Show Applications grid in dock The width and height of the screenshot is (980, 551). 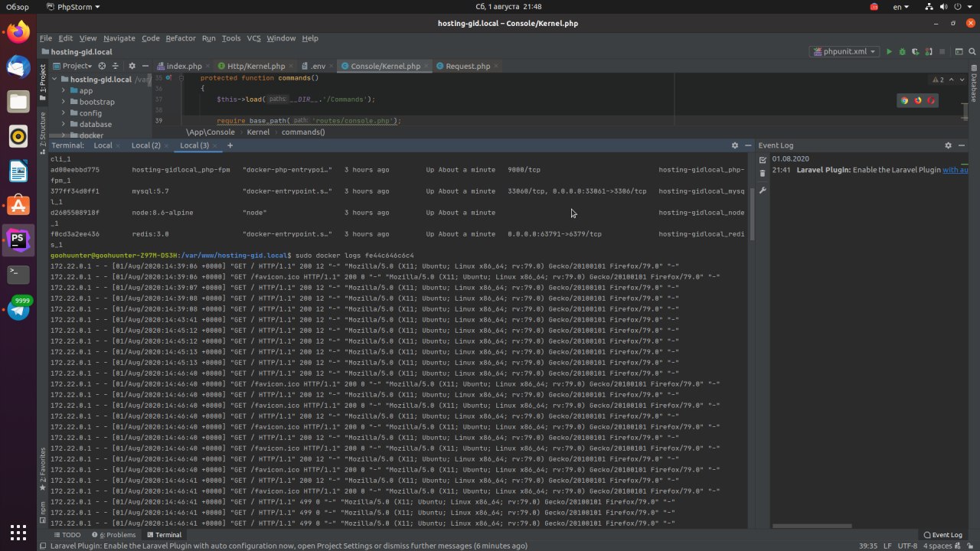coord(18,532)
